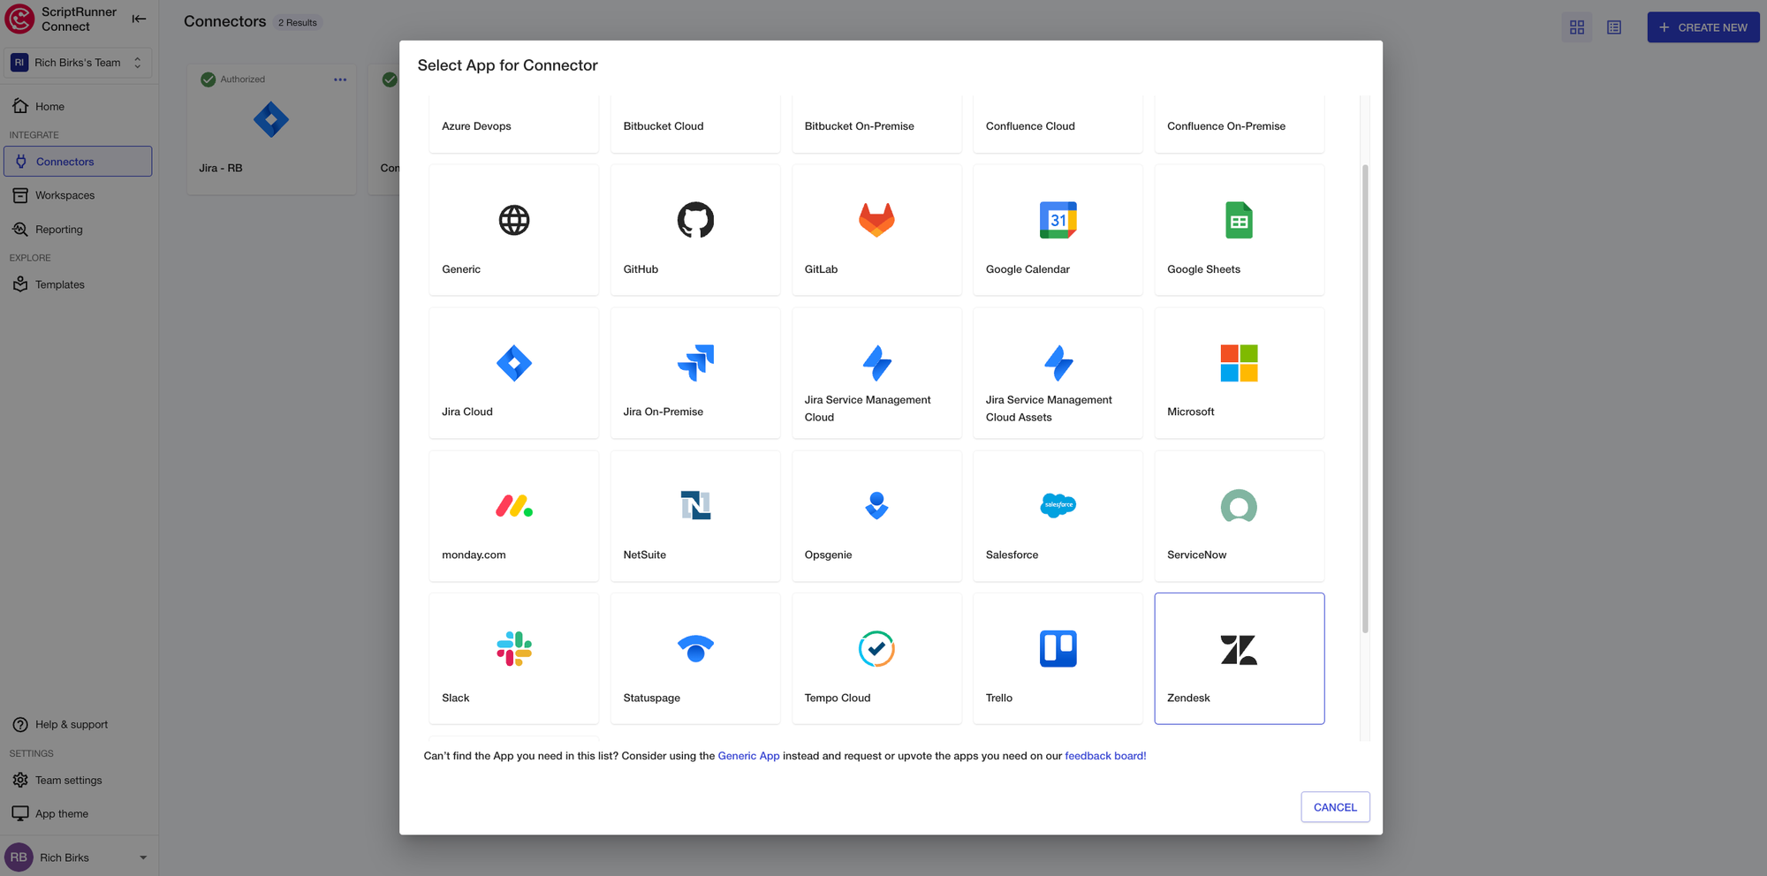1767x876 pixels.
Task: Choose the Google Sheets icon
Action: point(1239,220)
